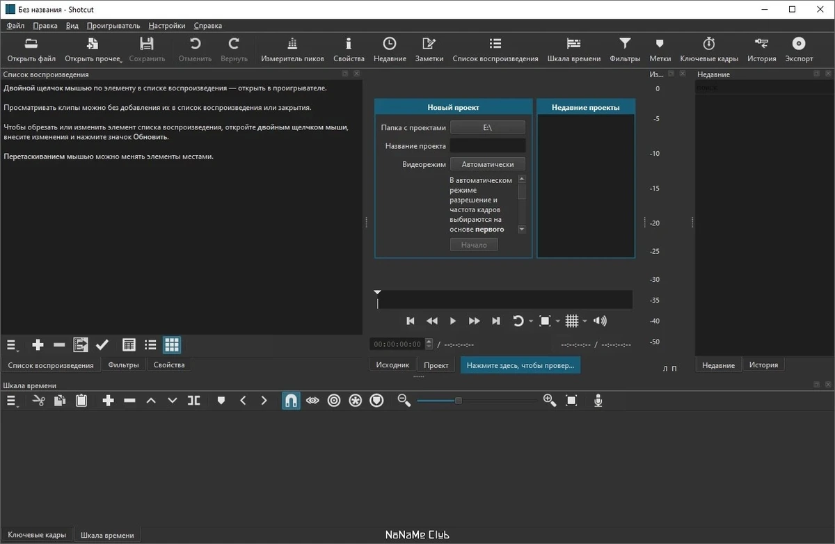
Task: Click the record audio microphone icon
Action: [598, 401]
